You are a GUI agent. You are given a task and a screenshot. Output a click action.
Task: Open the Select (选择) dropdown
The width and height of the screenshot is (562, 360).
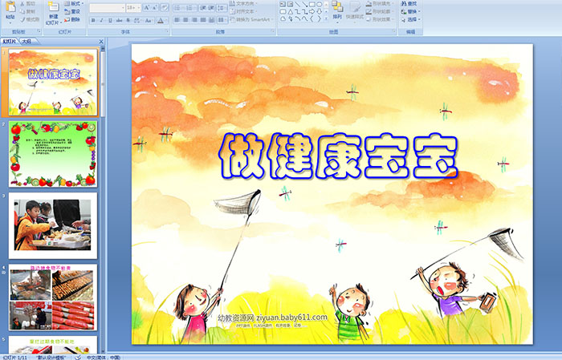[411, 19]
